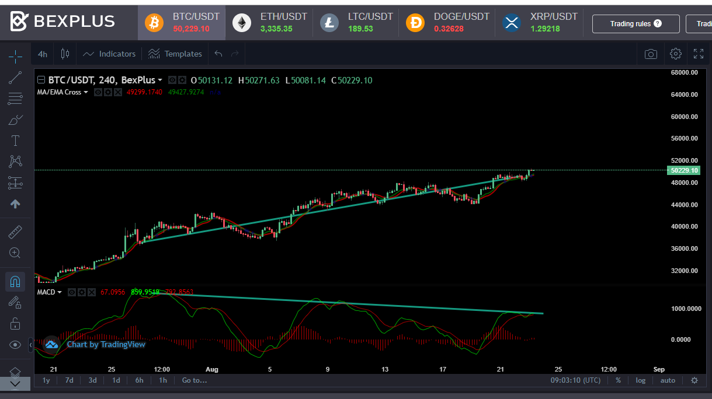The image size is (712, 399).
Task: Select the crosshair cursor tool
Action: coord(15,56)
